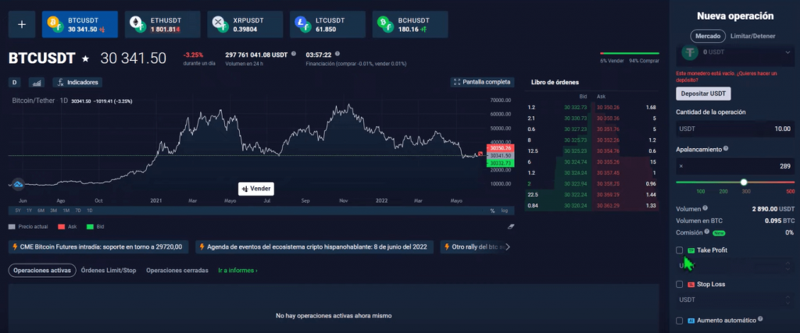Screen dimensions: 800x333
Task: Click the buy/sell sentiment bar
Action: pyautogui.click(x=630, y=53)
